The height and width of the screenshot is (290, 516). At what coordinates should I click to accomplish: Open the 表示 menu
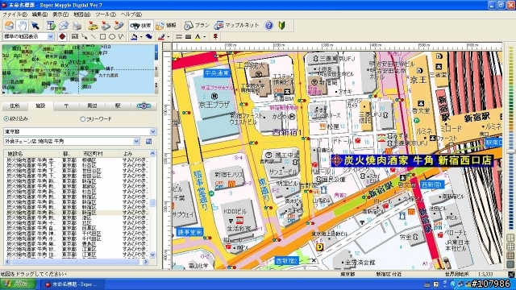[x=60, y=14]
